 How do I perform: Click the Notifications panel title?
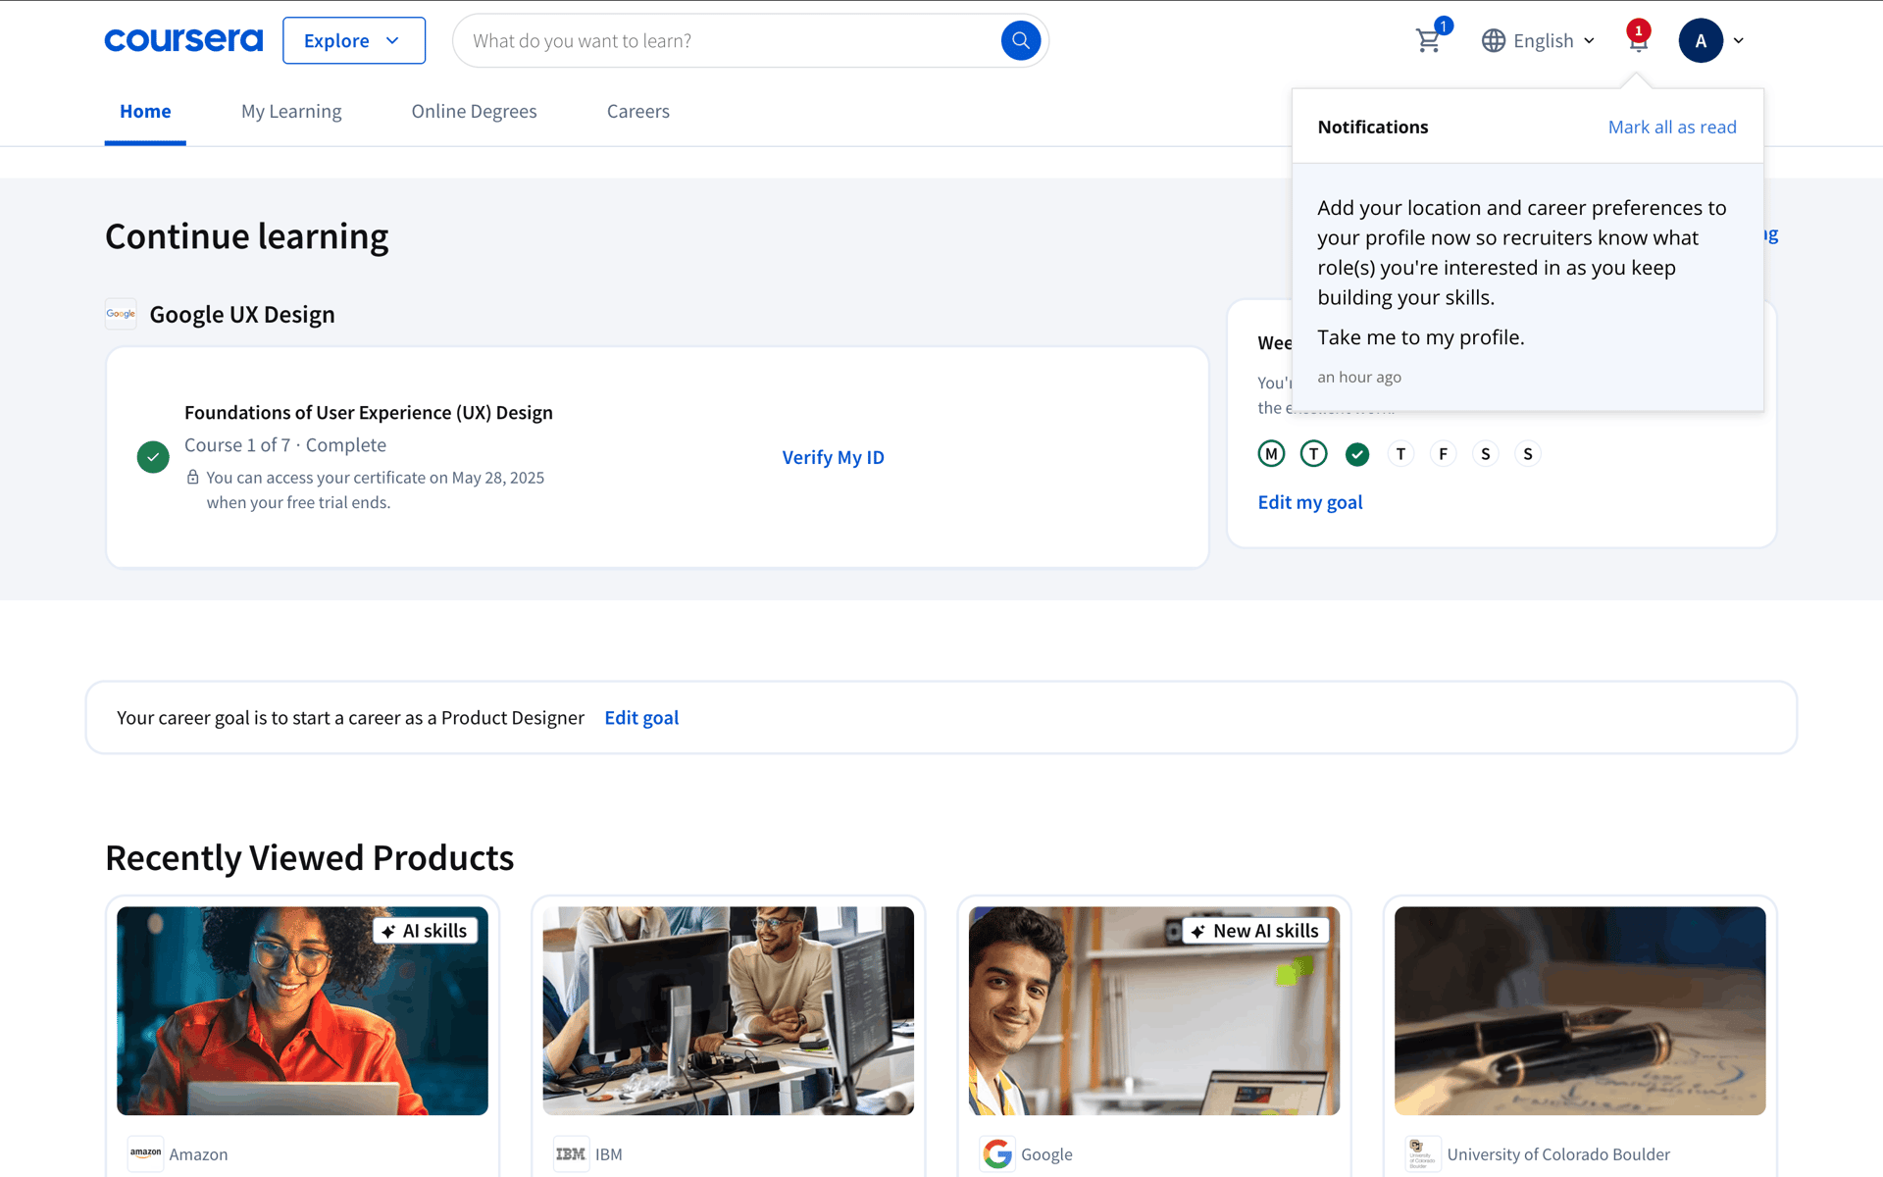[1372, 127]
